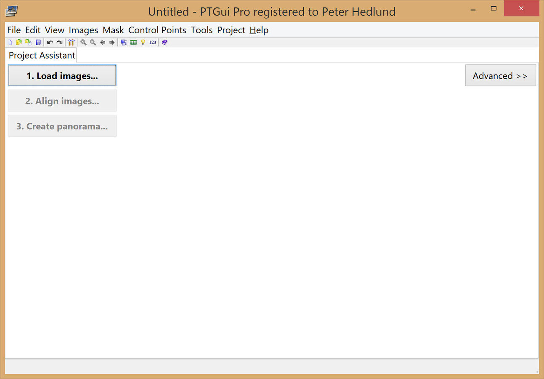Click the Apply Template folder-with-page icon
The image size is (544, 379).
[x=28, y=42]
